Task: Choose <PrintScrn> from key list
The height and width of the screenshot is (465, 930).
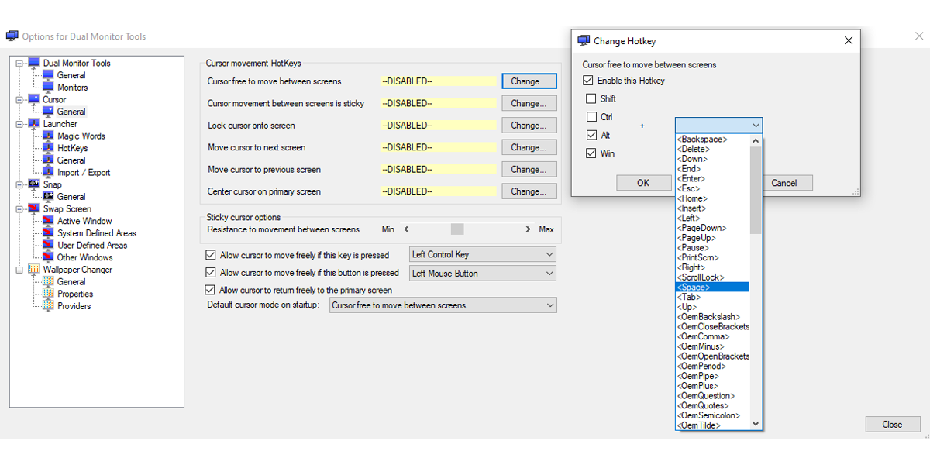Action: point(712,257)
